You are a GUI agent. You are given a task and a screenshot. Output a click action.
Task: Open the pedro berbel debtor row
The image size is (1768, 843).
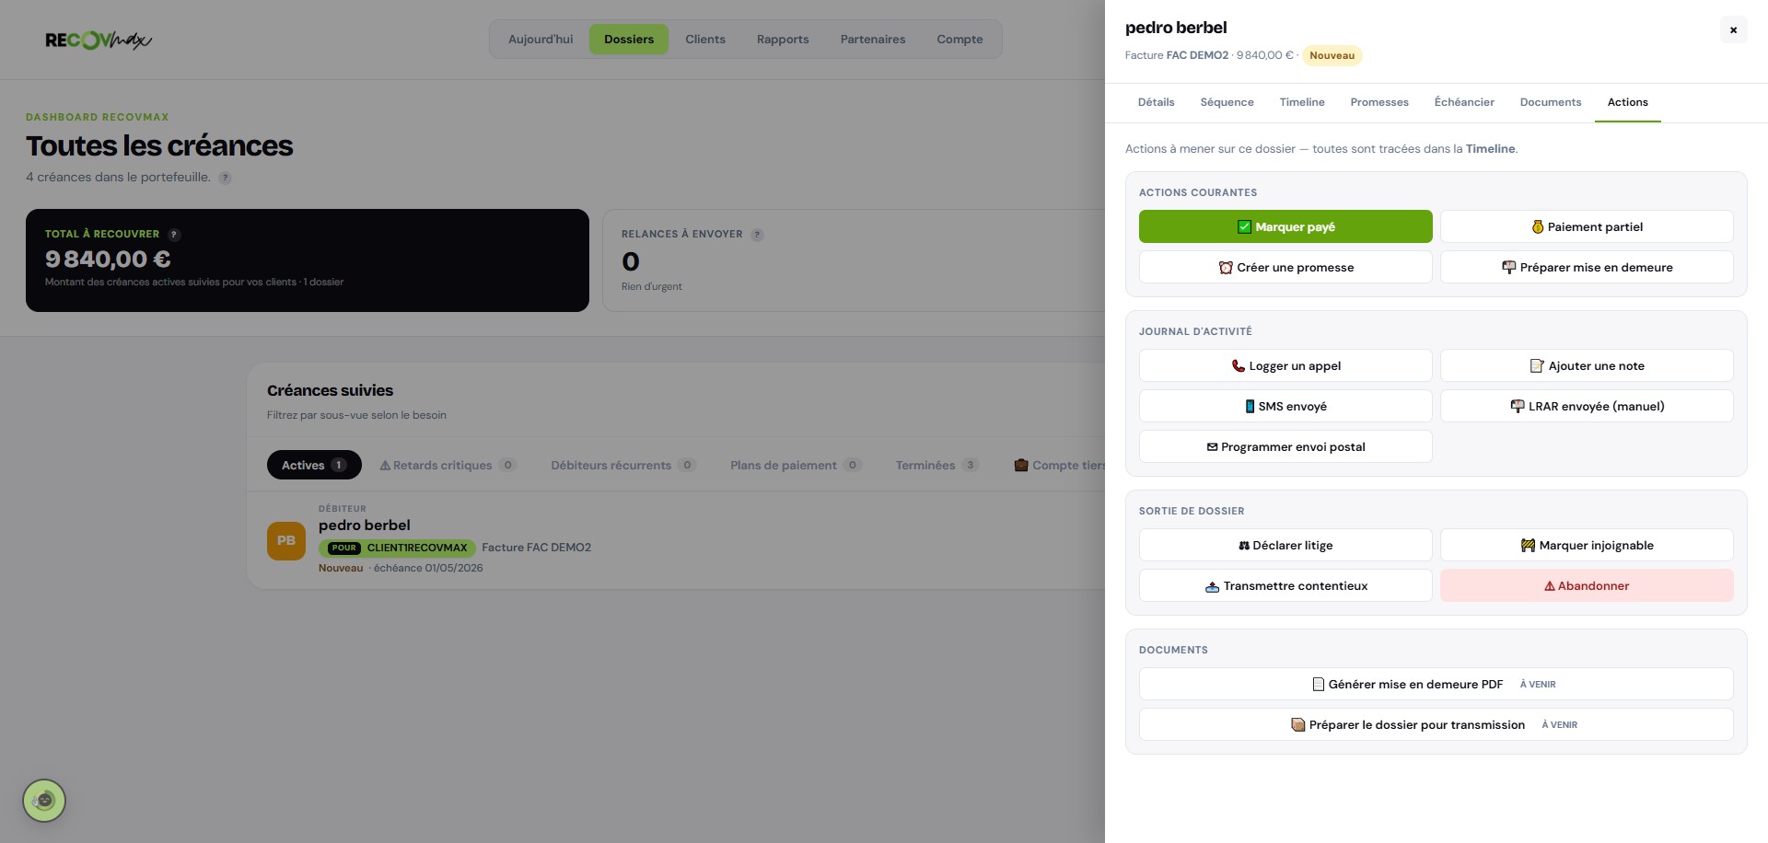point(677,541)
